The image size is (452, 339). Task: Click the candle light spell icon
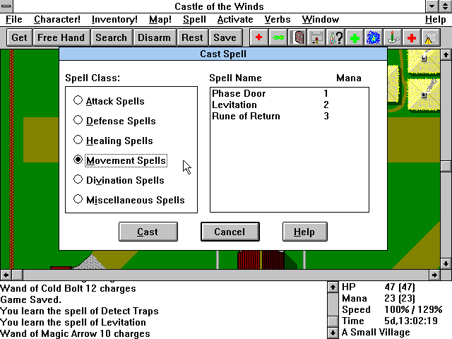[393, 37]
